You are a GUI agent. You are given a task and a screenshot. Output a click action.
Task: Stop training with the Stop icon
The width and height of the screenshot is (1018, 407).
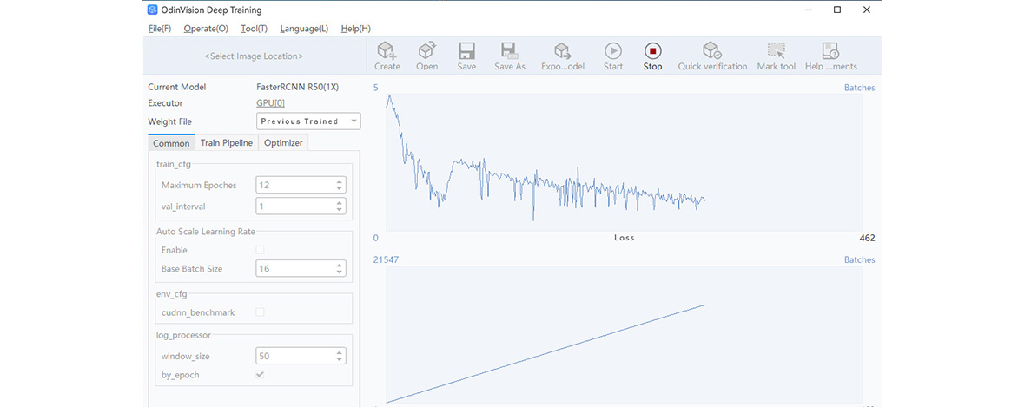[x=652, y=52]
